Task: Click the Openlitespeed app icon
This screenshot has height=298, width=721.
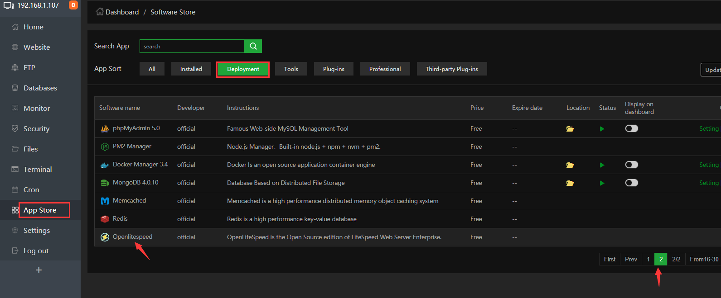Action: 105,237
